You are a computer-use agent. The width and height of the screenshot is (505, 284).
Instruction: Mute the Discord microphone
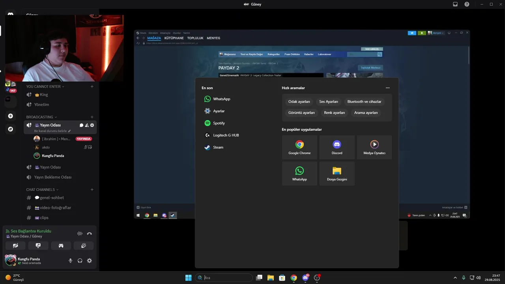click(71, 261)
